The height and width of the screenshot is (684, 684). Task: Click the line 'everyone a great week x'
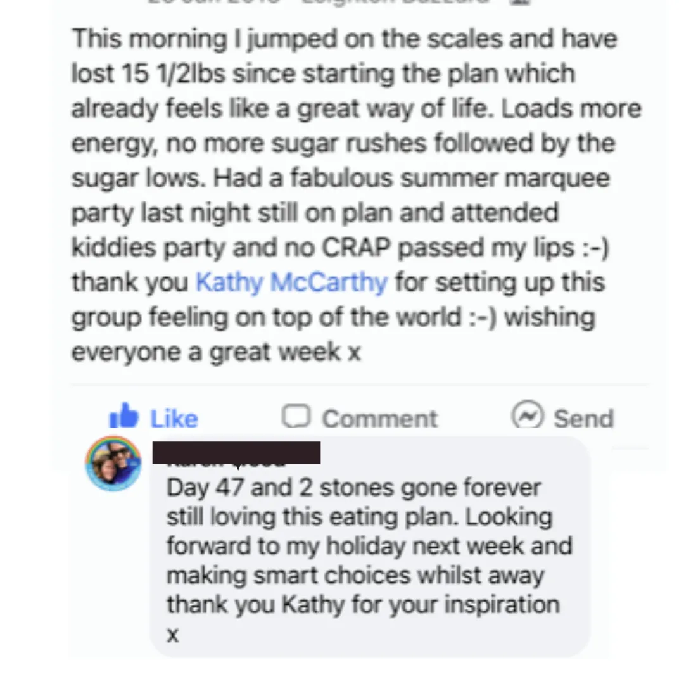coord(217,352)
